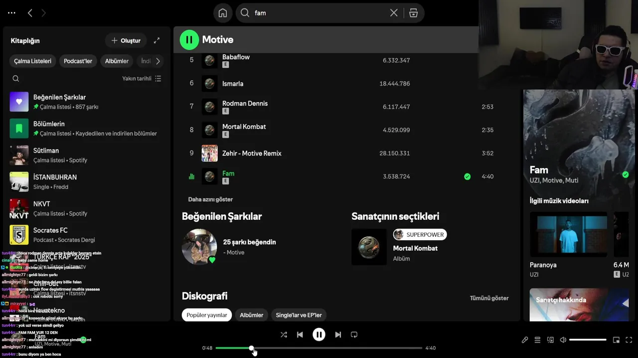Open İSTANBUHRAN single
The image size is (638, 358).
(x=87, y=181)
